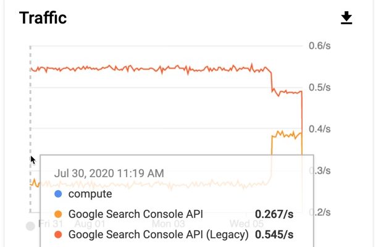Click the blue compute series dot
This screenshot has width=376, height=247.
click(58, 194)
